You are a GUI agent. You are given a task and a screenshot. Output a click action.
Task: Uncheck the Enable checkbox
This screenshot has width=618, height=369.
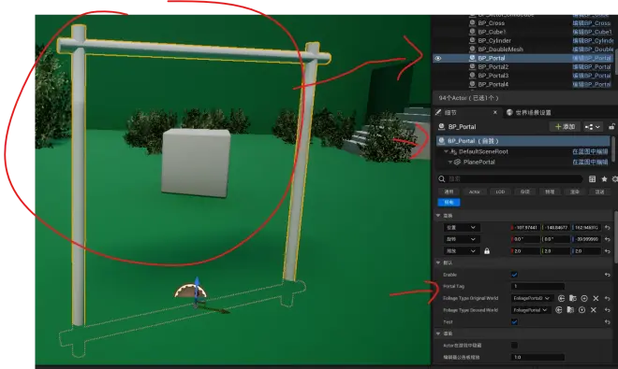(514, 275)
